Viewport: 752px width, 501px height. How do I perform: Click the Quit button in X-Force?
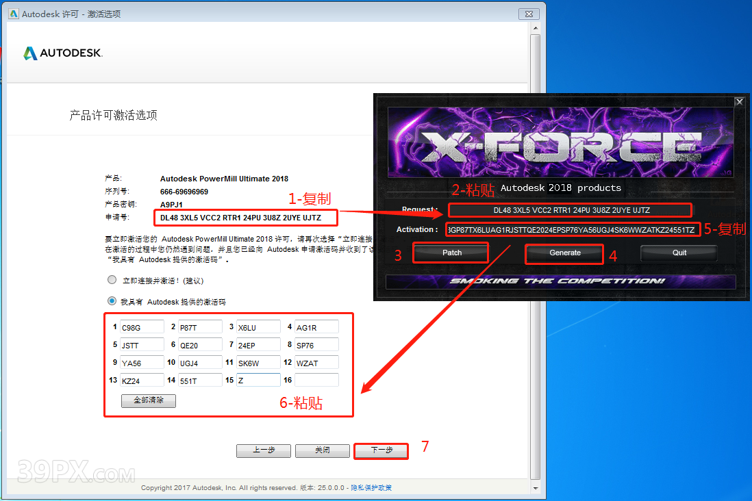[x=679, y=253]
